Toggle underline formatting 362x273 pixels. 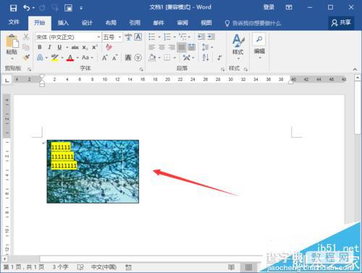coord(59,47)
